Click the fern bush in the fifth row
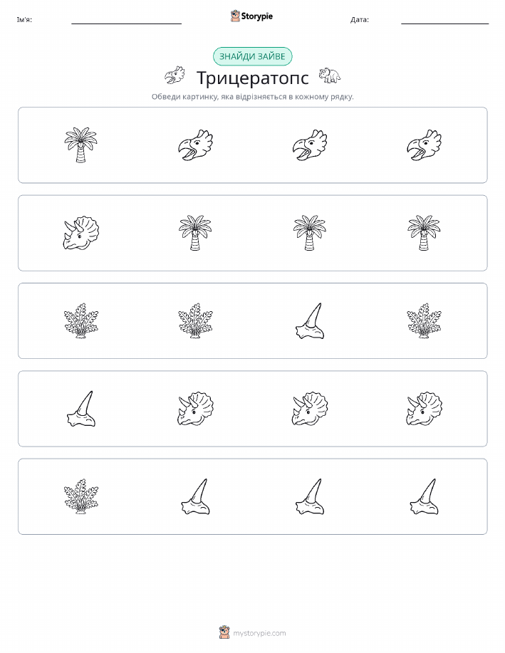505x653 pixels. tap(80, 496)
